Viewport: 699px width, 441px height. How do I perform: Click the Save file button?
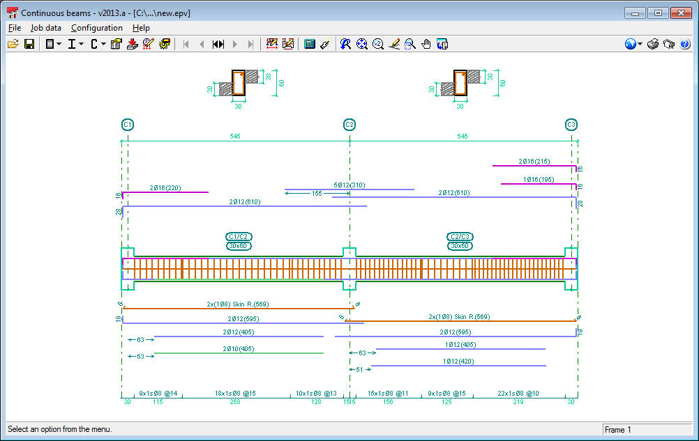pyautogui.click(x=29, y=43)
